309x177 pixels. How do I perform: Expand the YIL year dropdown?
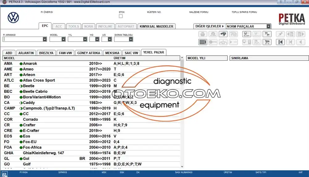[x=85, y=39]
